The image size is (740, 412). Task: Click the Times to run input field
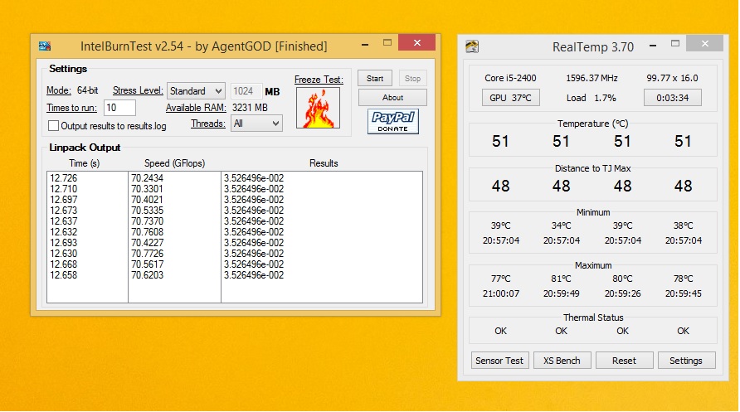point(119,108)
